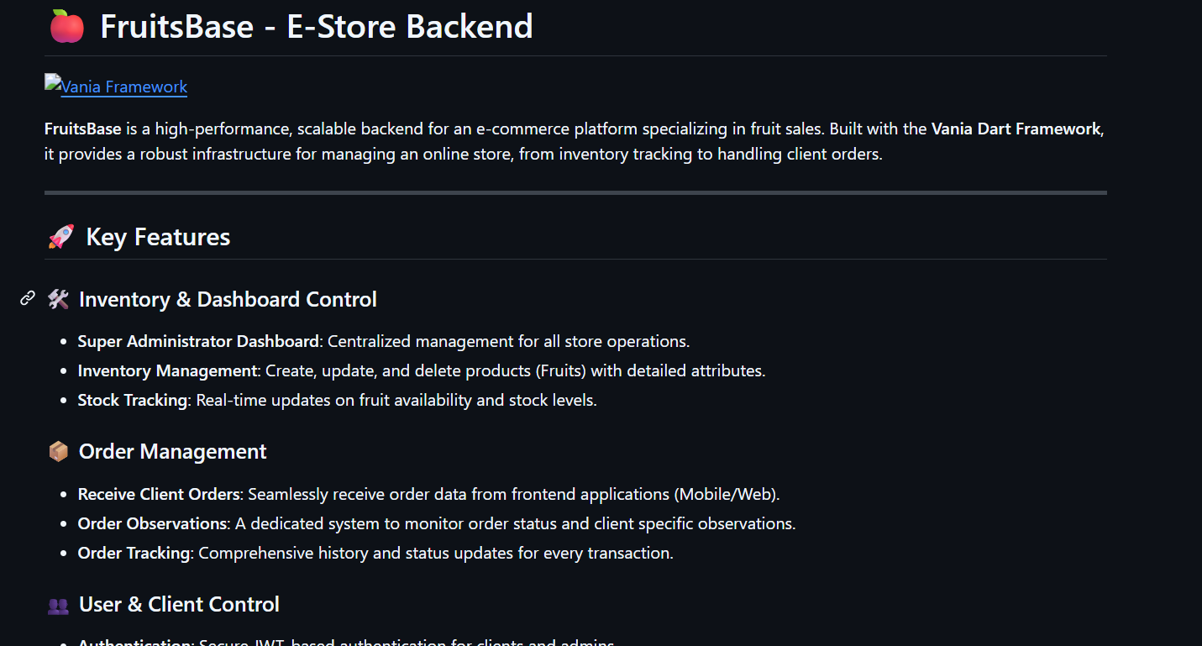The width and height of the screenshot is (1202, 646).
Task: Click the Order Tracking bullet label
Action: pos(134,553)
